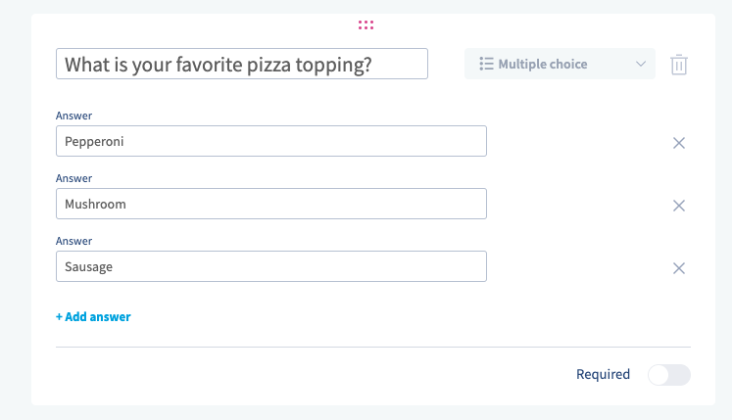732x420 pixels.
Task: Select the Sausage answer input
Action: point(271,266)
